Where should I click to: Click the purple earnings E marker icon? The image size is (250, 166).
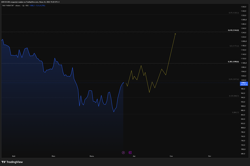pos(130,153)
